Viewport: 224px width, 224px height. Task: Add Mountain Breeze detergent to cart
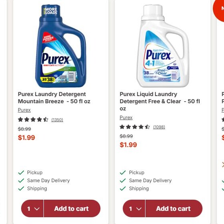[x=72, y=208]
